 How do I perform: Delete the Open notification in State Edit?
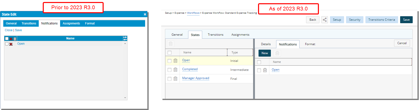tap(11, 44)
